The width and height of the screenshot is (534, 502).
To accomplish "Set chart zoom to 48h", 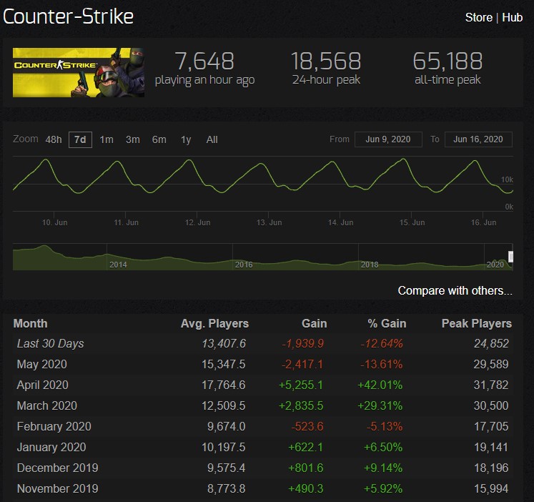I will point(54,139).
